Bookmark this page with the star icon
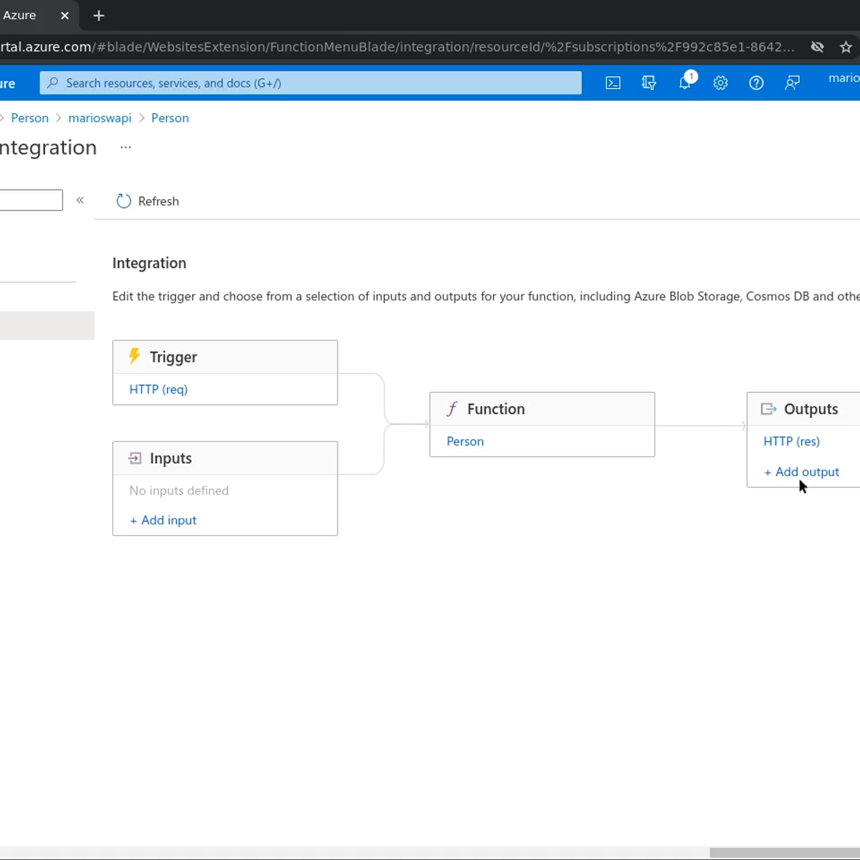The width and height of the screenshot is (860, 860). point(846,47)
